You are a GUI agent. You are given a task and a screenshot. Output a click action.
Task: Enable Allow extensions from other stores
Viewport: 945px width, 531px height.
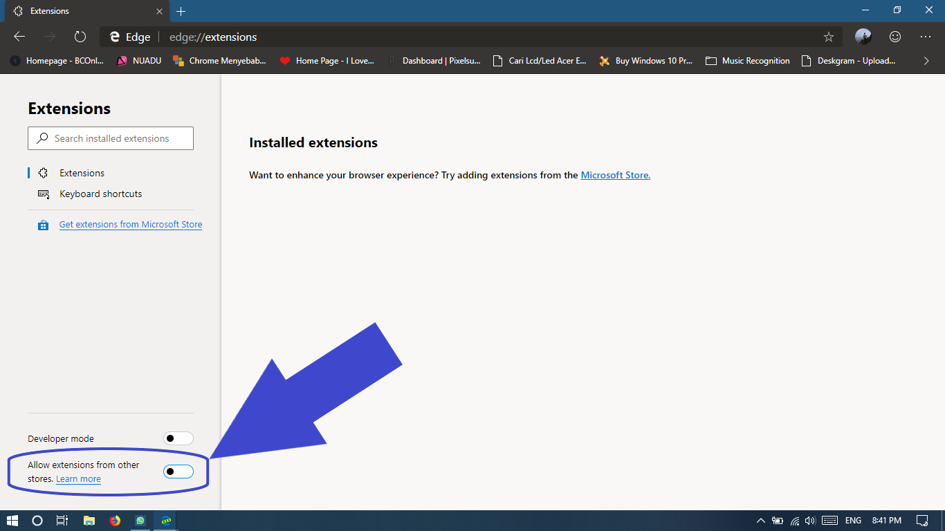click(178, 472)
